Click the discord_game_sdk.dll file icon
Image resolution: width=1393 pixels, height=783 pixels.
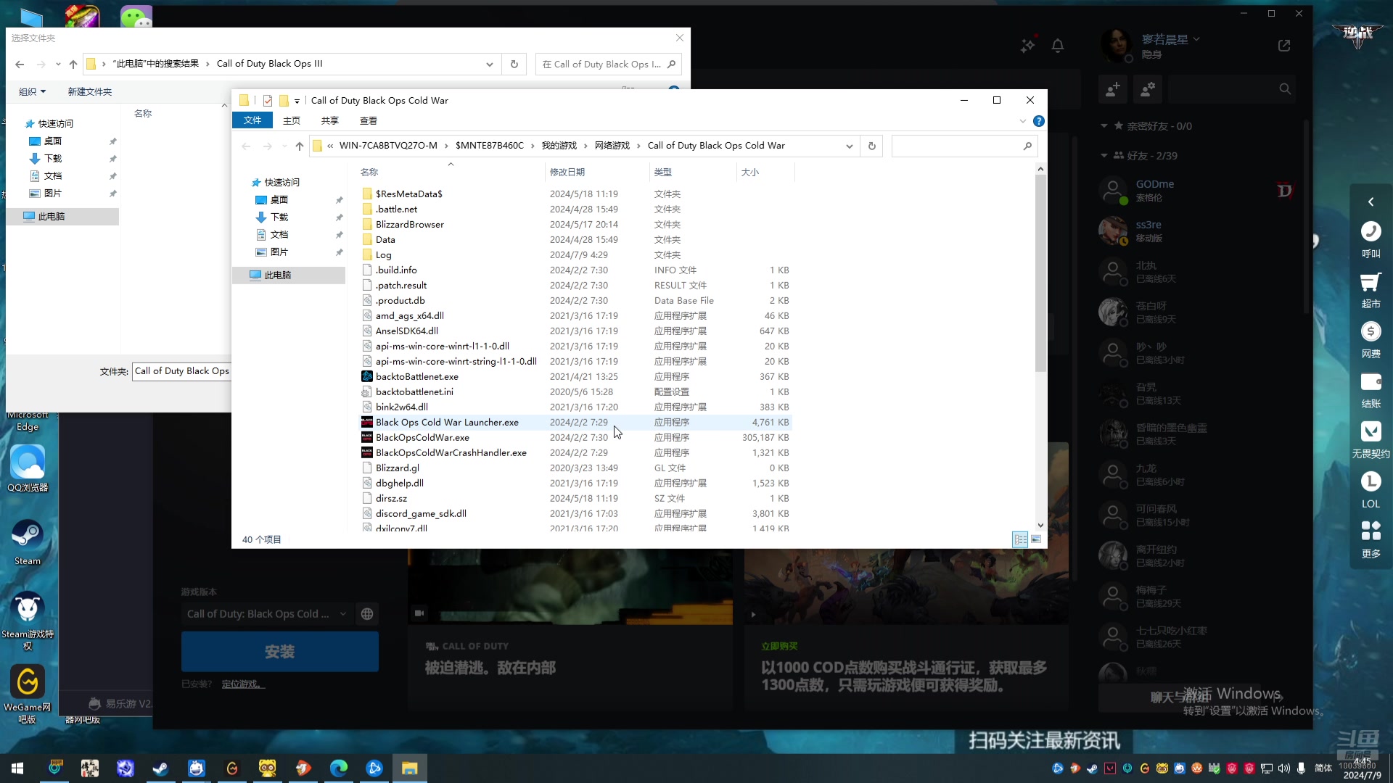point(367,513)
